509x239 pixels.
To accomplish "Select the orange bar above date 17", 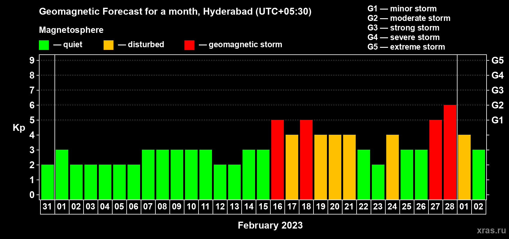I will [x=292, y=167].
